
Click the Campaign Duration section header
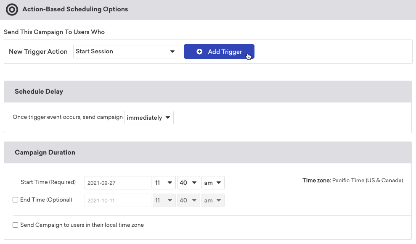click(x=45, y=152)
